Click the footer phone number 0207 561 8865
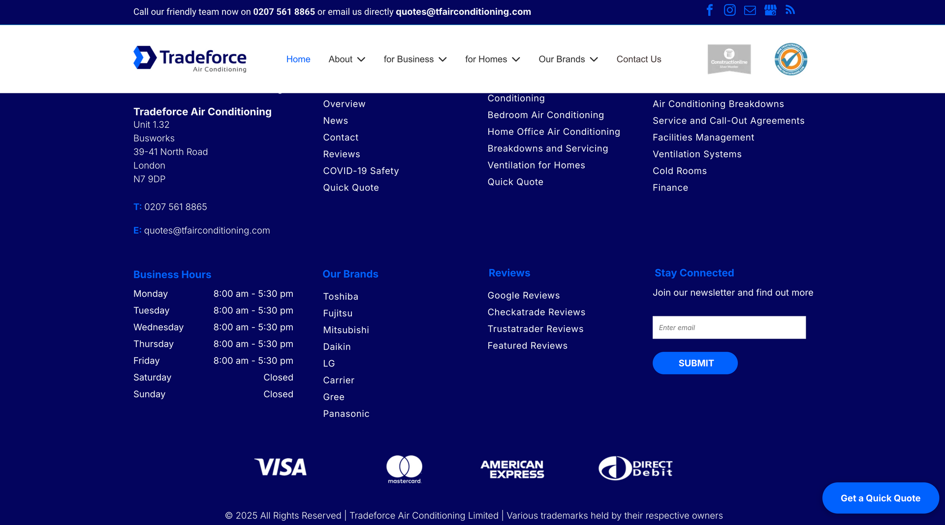This screenshot has width=945, height=525. click(x=176, y=207)
